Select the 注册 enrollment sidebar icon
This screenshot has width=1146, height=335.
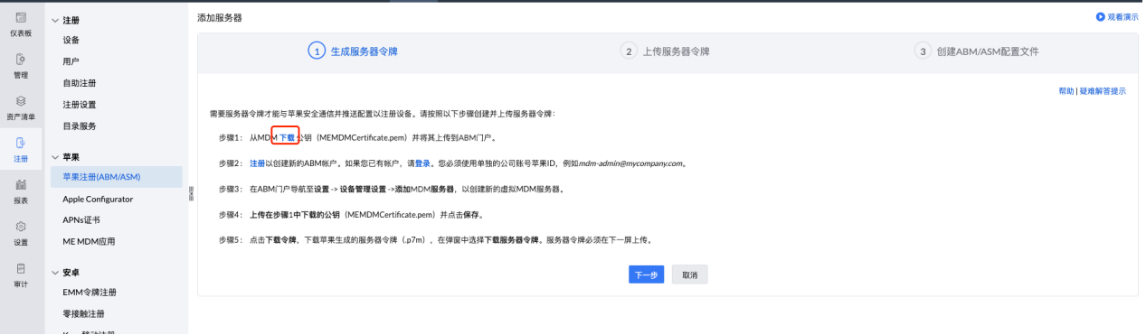coord(21,143)
